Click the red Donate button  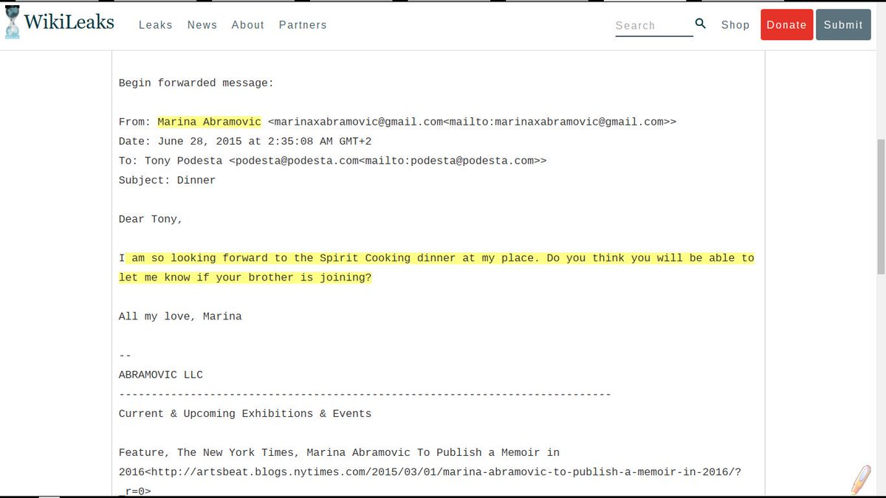(786, 24)
